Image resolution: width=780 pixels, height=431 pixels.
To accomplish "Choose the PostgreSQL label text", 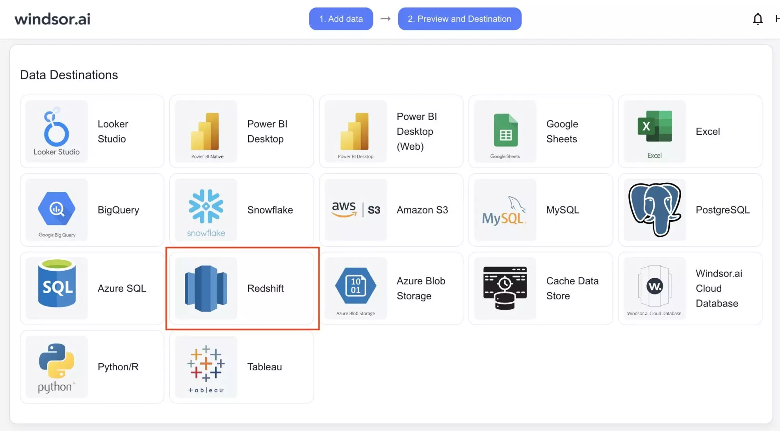I will [x=722, y=210].
